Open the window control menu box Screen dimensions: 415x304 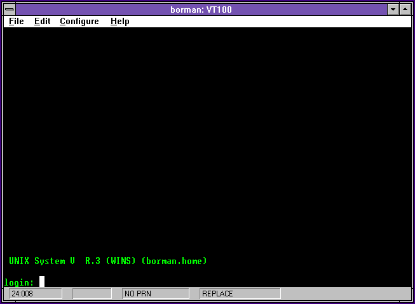tap(10, 10)
